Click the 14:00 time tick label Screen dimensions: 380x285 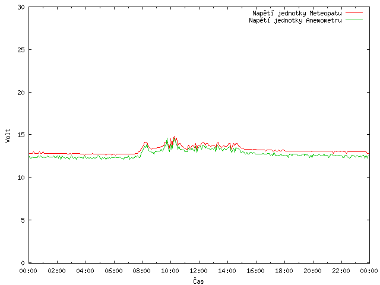pos(227,271)
